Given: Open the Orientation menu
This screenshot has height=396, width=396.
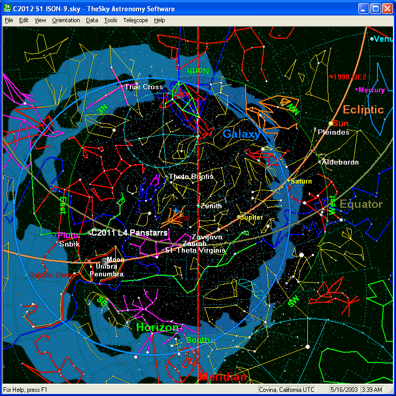Looking at the screenshot, I should (66, 20).
